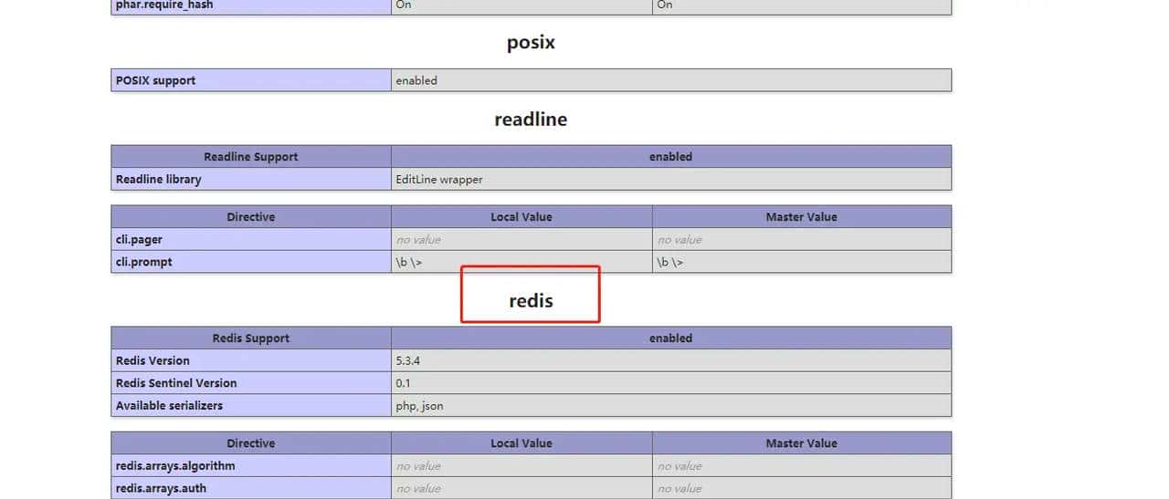Click 'Directive' header in redis table
The image size is (1169, 499).
(251, 443)
